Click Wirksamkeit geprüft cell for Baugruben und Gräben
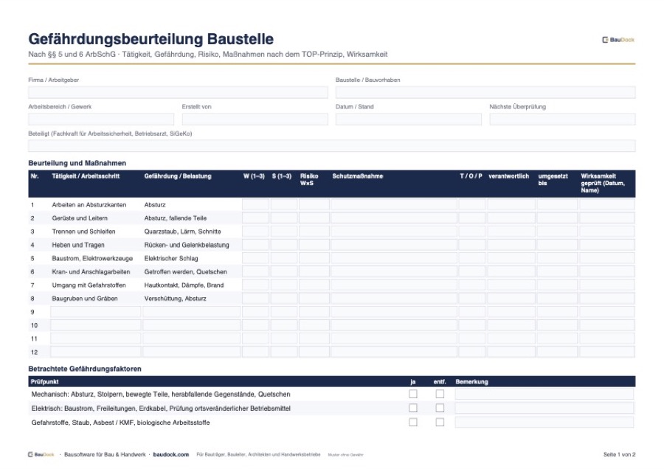The height and width of the screenshot is (469, 664). coord(607,299)
